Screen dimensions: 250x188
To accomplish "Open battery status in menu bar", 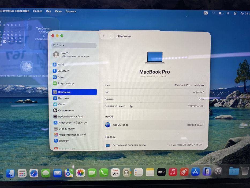I will [x=221, y=13].
